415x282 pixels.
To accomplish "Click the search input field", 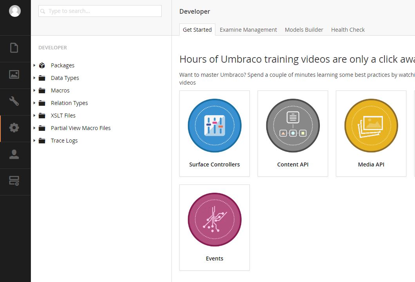I will point(100,11).
